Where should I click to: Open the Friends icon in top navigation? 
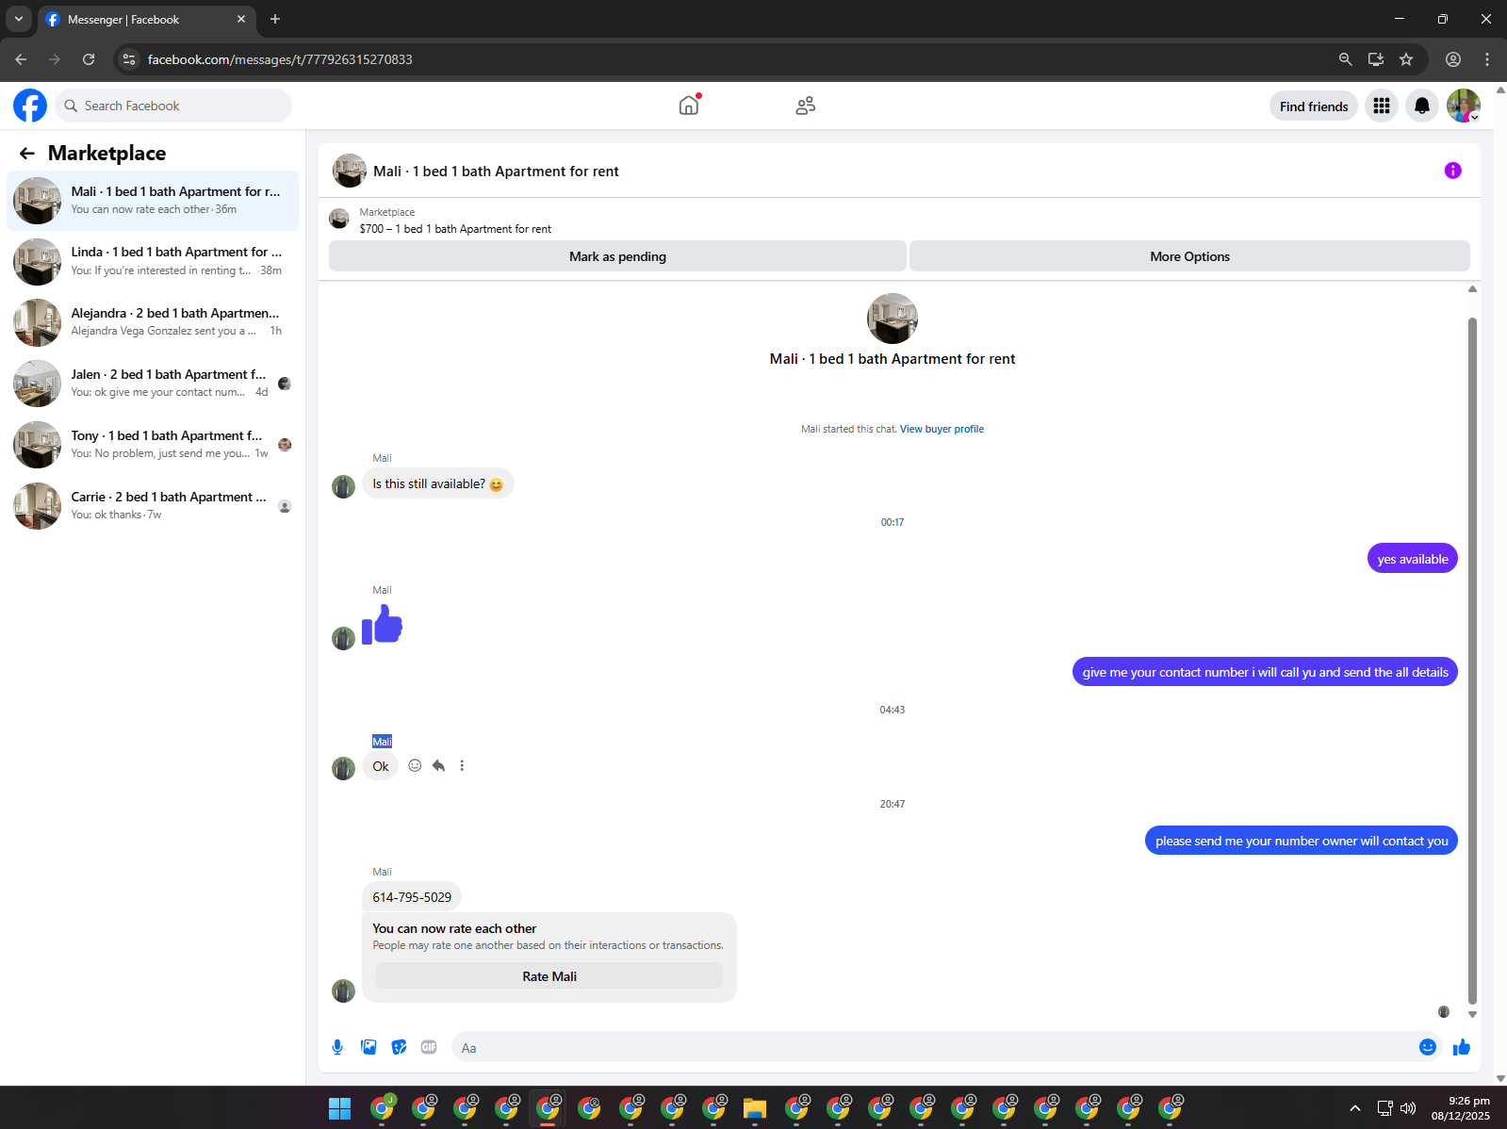point(805,106)
